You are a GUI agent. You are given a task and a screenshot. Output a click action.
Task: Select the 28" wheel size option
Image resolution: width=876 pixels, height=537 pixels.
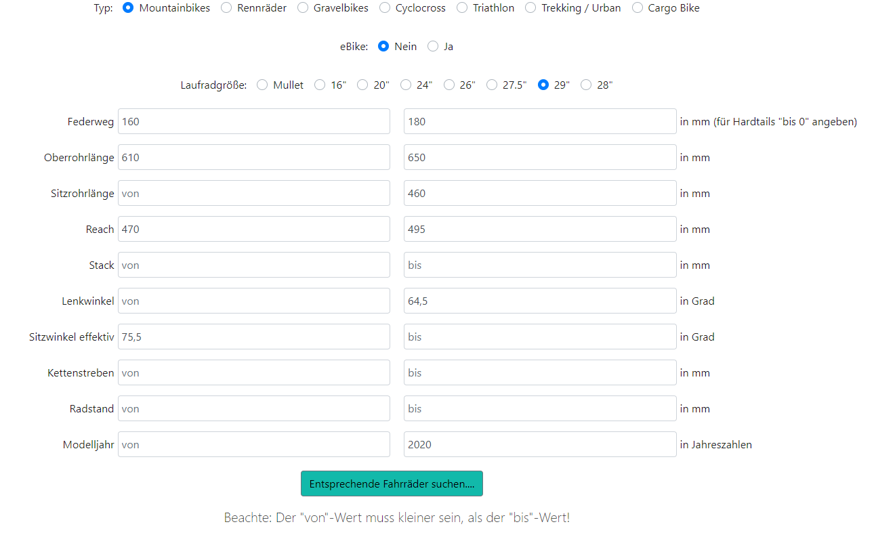point(586,85)
